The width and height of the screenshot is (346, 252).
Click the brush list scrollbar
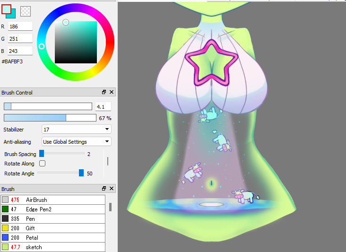[110, 207]
